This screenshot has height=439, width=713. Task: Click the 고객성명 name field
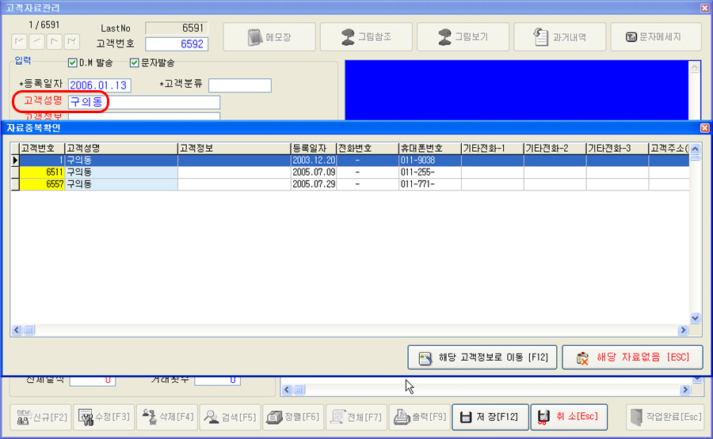point(144,102)
